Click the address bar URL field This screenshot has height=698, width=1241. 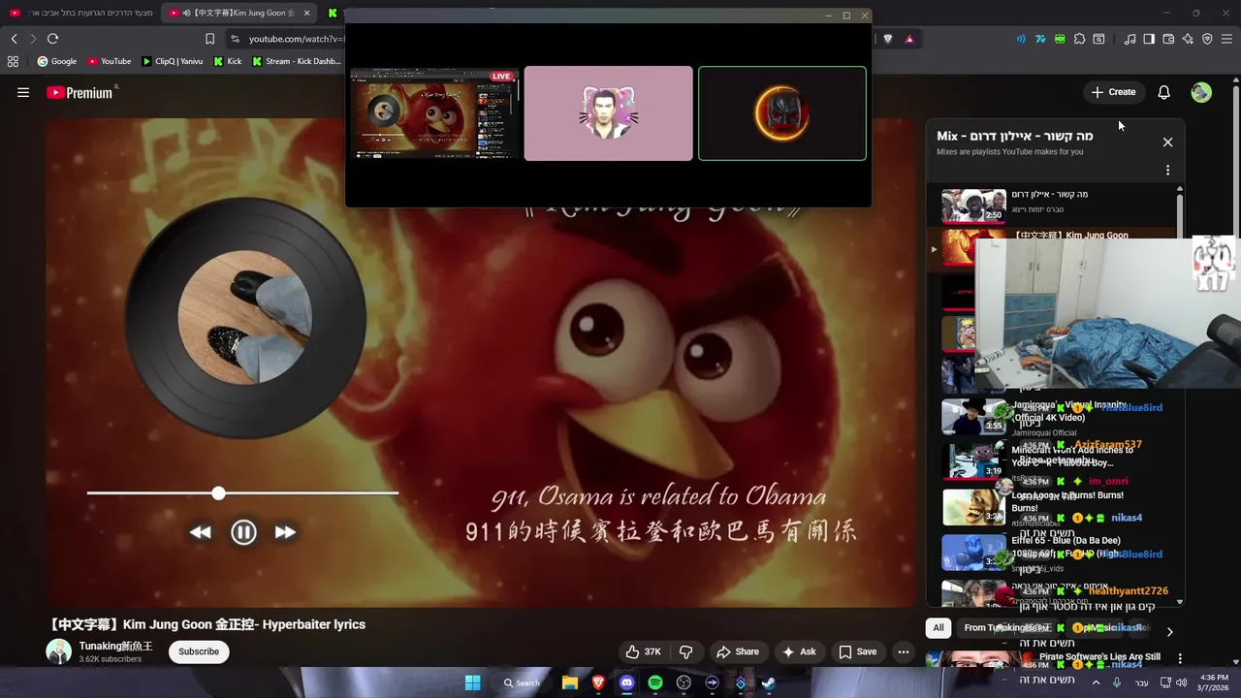pyautogui.click(x=296, y=39)
